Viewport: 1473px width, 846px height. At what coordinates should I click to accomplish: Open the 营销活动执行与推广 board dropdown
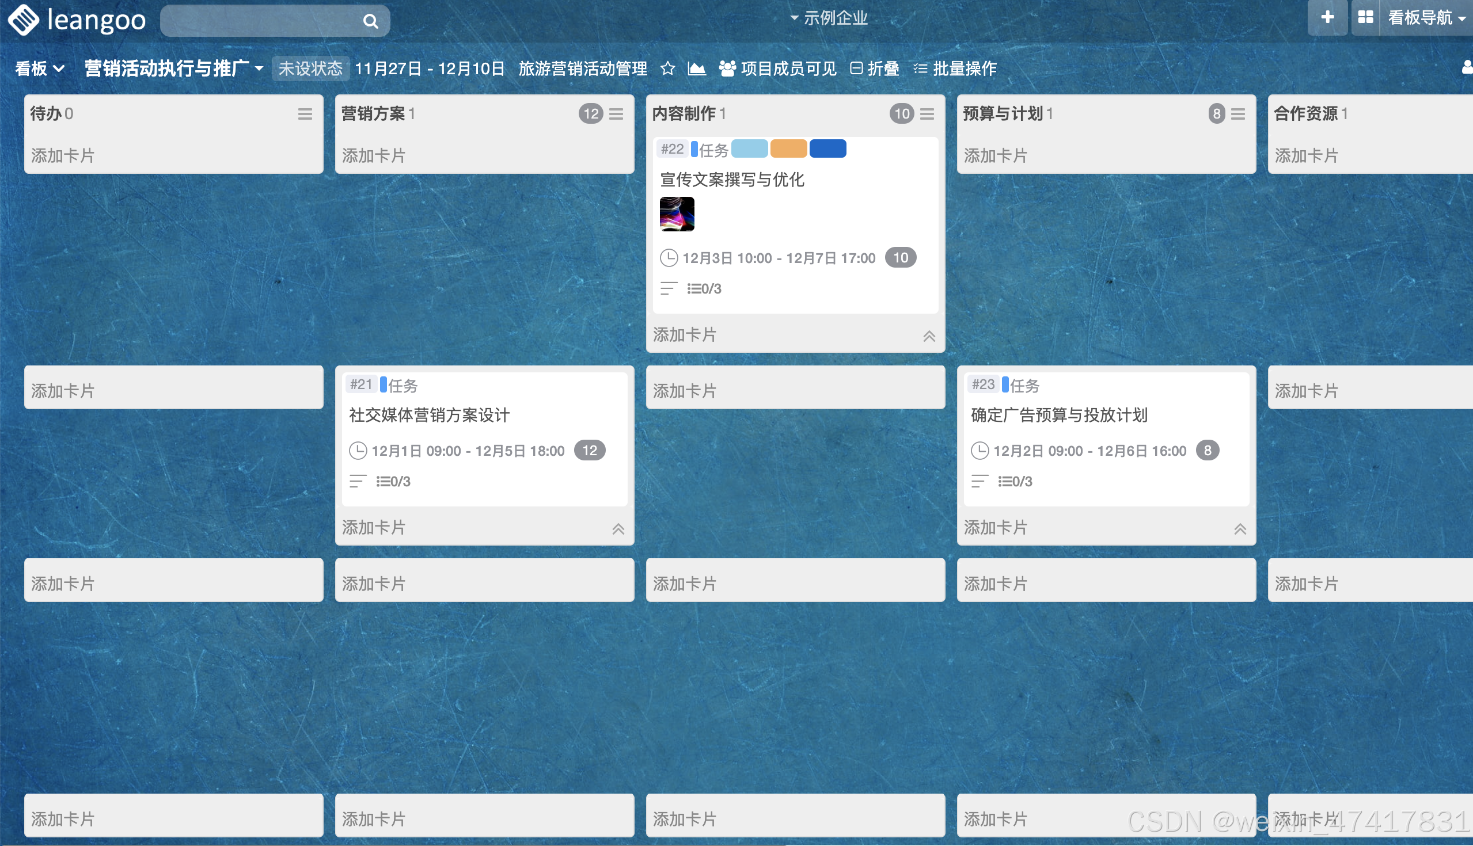coord(173,68)
